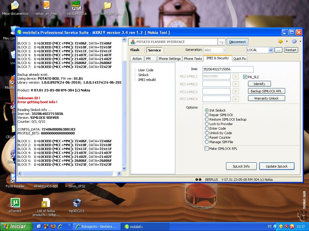
Task: Select the Reset Counter option
Action: tap(207, 137)
